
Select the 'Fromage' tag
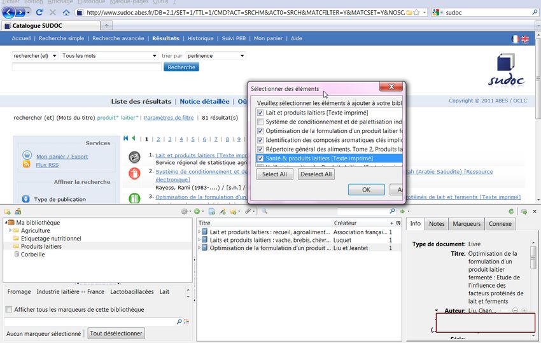19,291
